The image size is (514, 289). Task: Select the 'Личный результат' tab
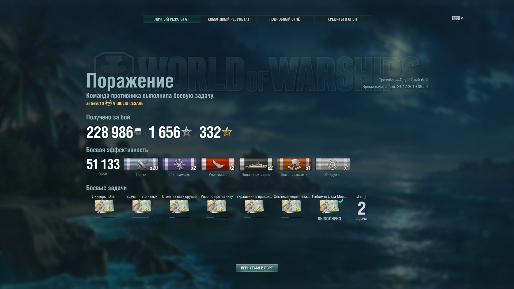point(172,19)
